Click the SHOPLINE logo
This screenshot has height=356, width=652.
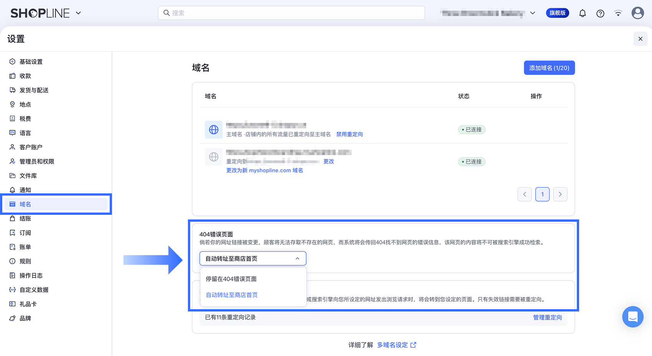pyautogui.click(x=40, y=13)
